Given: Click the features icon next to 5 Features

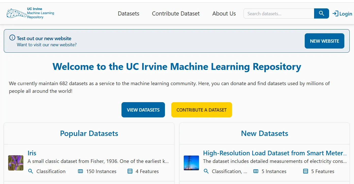Looking at the screenshot, I should click(x=306, y=171).
